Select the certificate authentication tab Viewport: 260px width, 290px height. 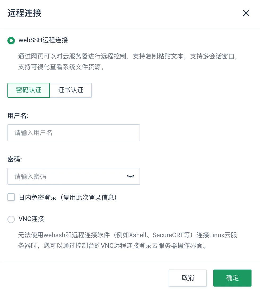click(71, 90)
